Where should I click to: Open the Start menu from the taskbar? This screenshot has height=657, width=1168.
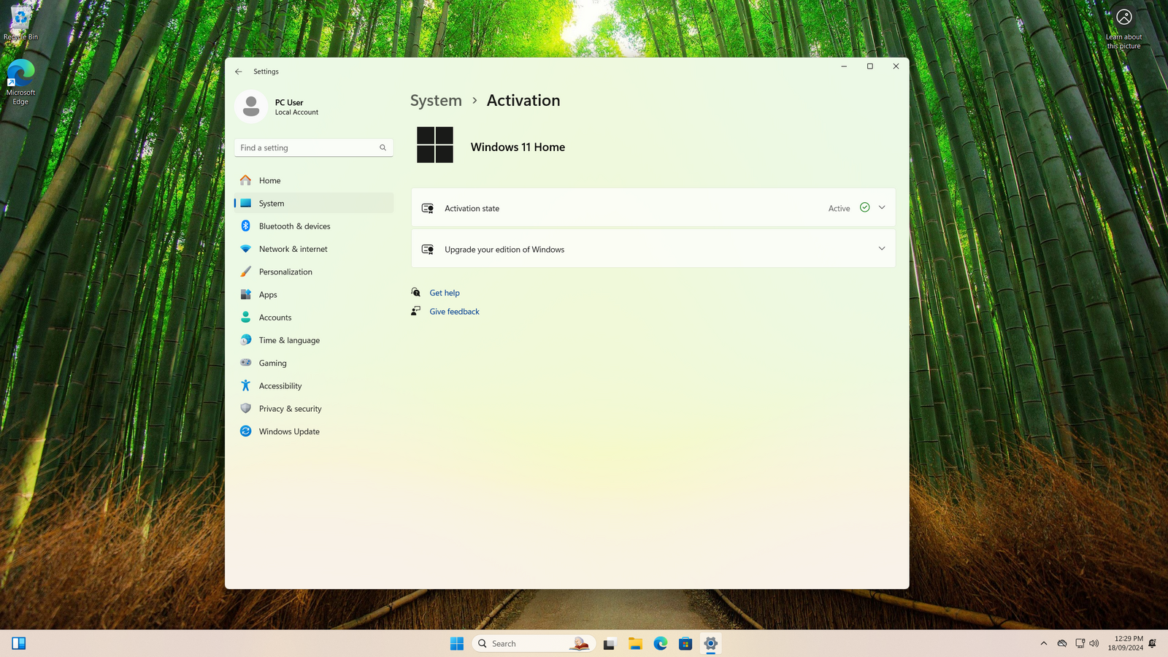point(457,643)
